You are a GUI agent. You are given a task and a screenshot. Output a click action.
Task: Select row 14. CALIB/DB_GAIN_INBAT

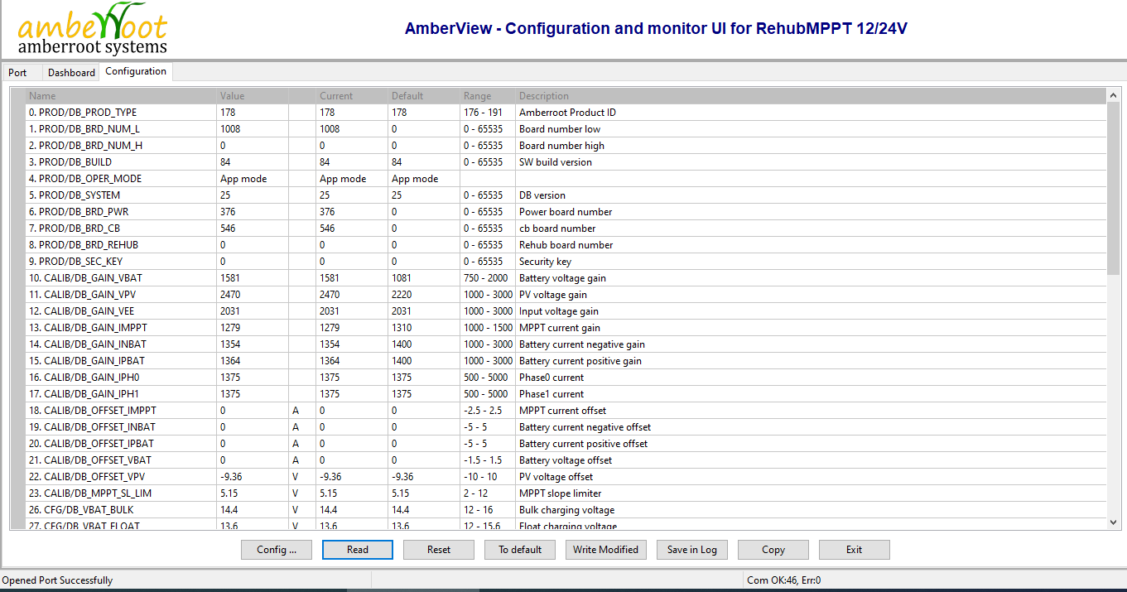coord(566,344)
